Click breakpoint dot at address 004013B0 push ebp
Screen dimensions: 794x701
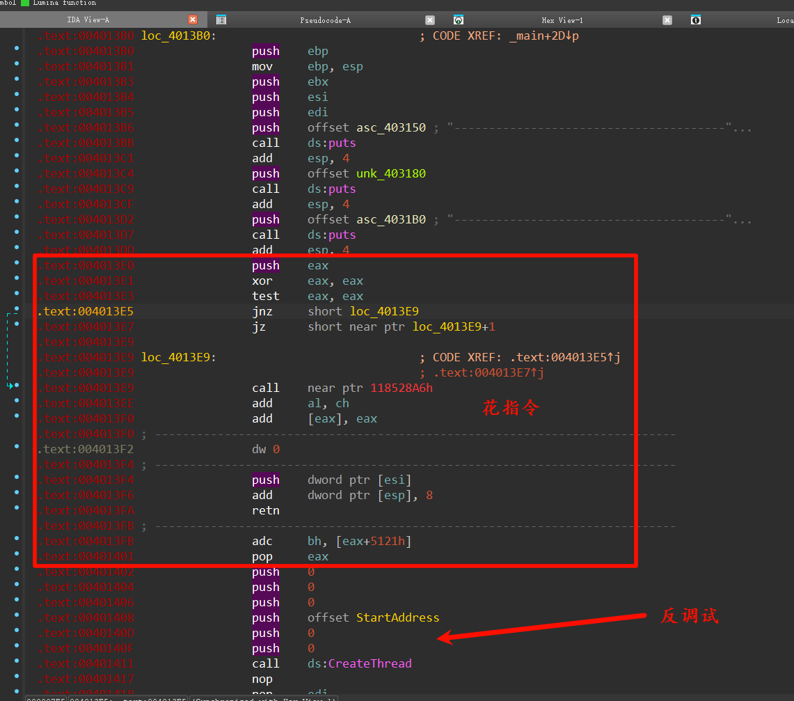pyautogui.click(x=17, y=48)
